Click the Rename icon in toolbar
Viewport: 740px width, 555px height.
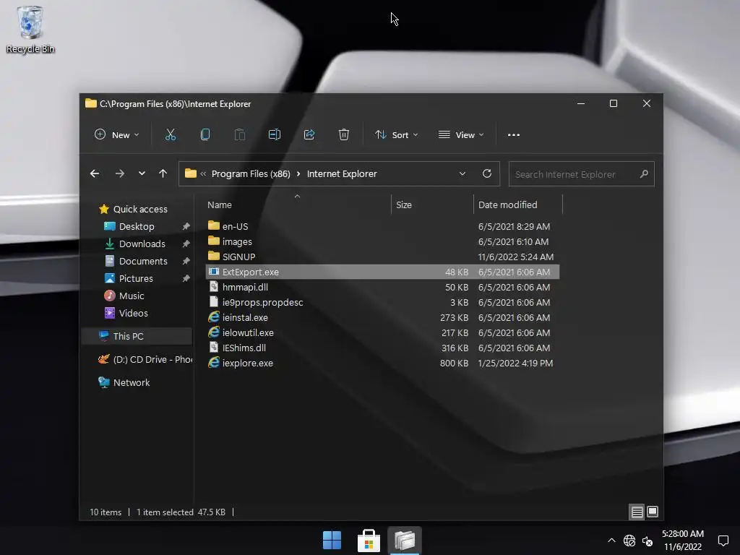point(275,135)
